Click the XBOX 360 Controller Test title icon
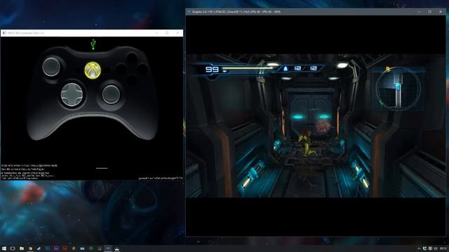Screen dimensions: 449x252 [4, 33]
